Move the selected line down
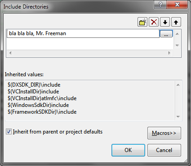This screenshot has width=191, height=166. 165,22
